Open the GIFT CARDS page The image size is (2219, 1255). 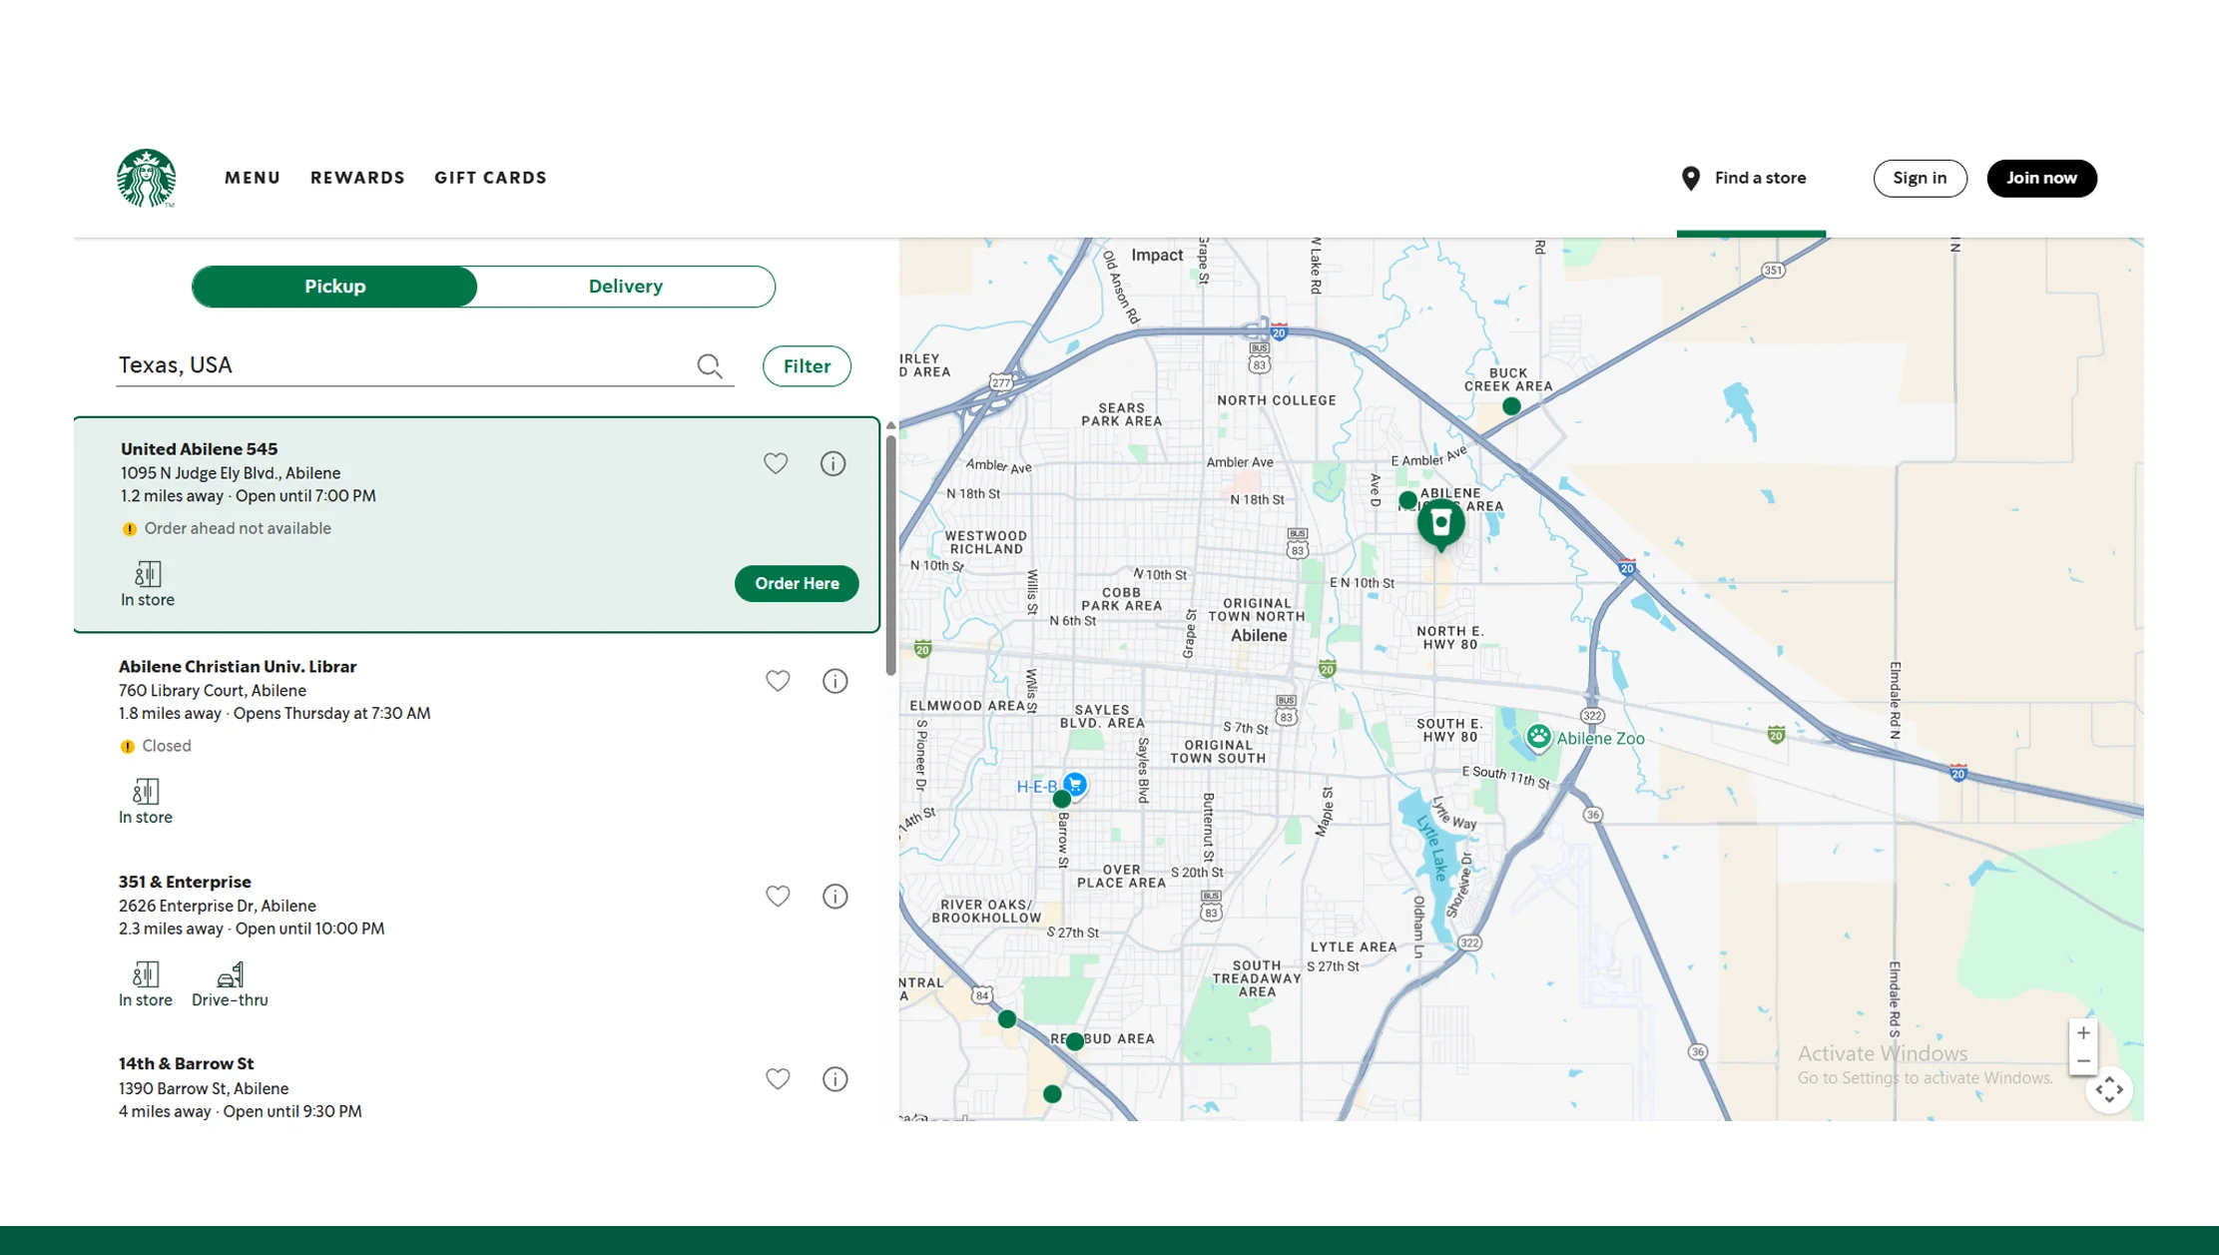click(490, 178)
